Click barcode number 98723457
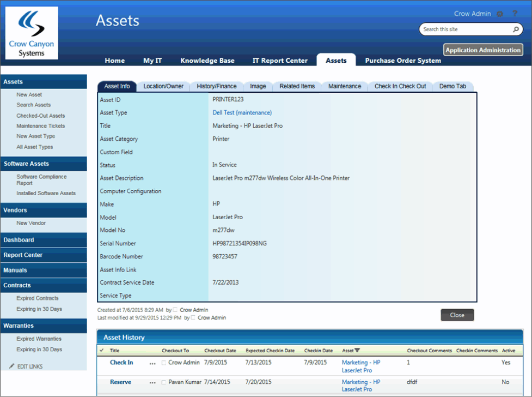The height and width of the screenshot is (397, 532). pyautogui.click(x=225, y=256)
